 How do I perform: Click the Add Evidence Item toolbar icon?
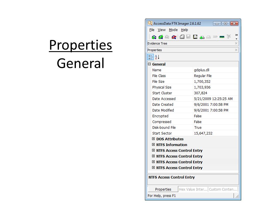tap(154, 37)
